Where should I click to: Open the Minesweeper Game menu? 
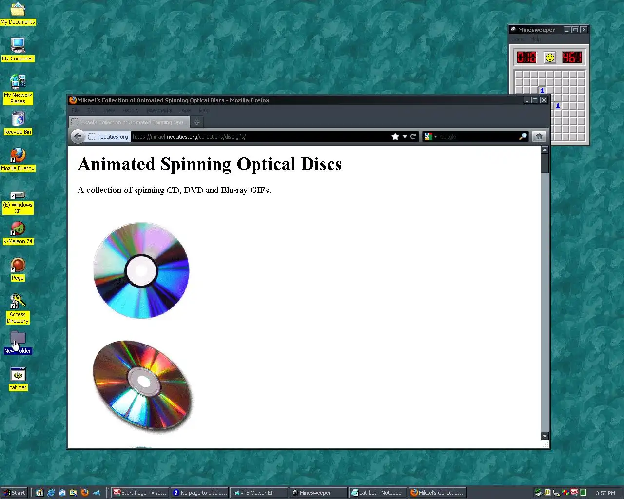point(518,39)
